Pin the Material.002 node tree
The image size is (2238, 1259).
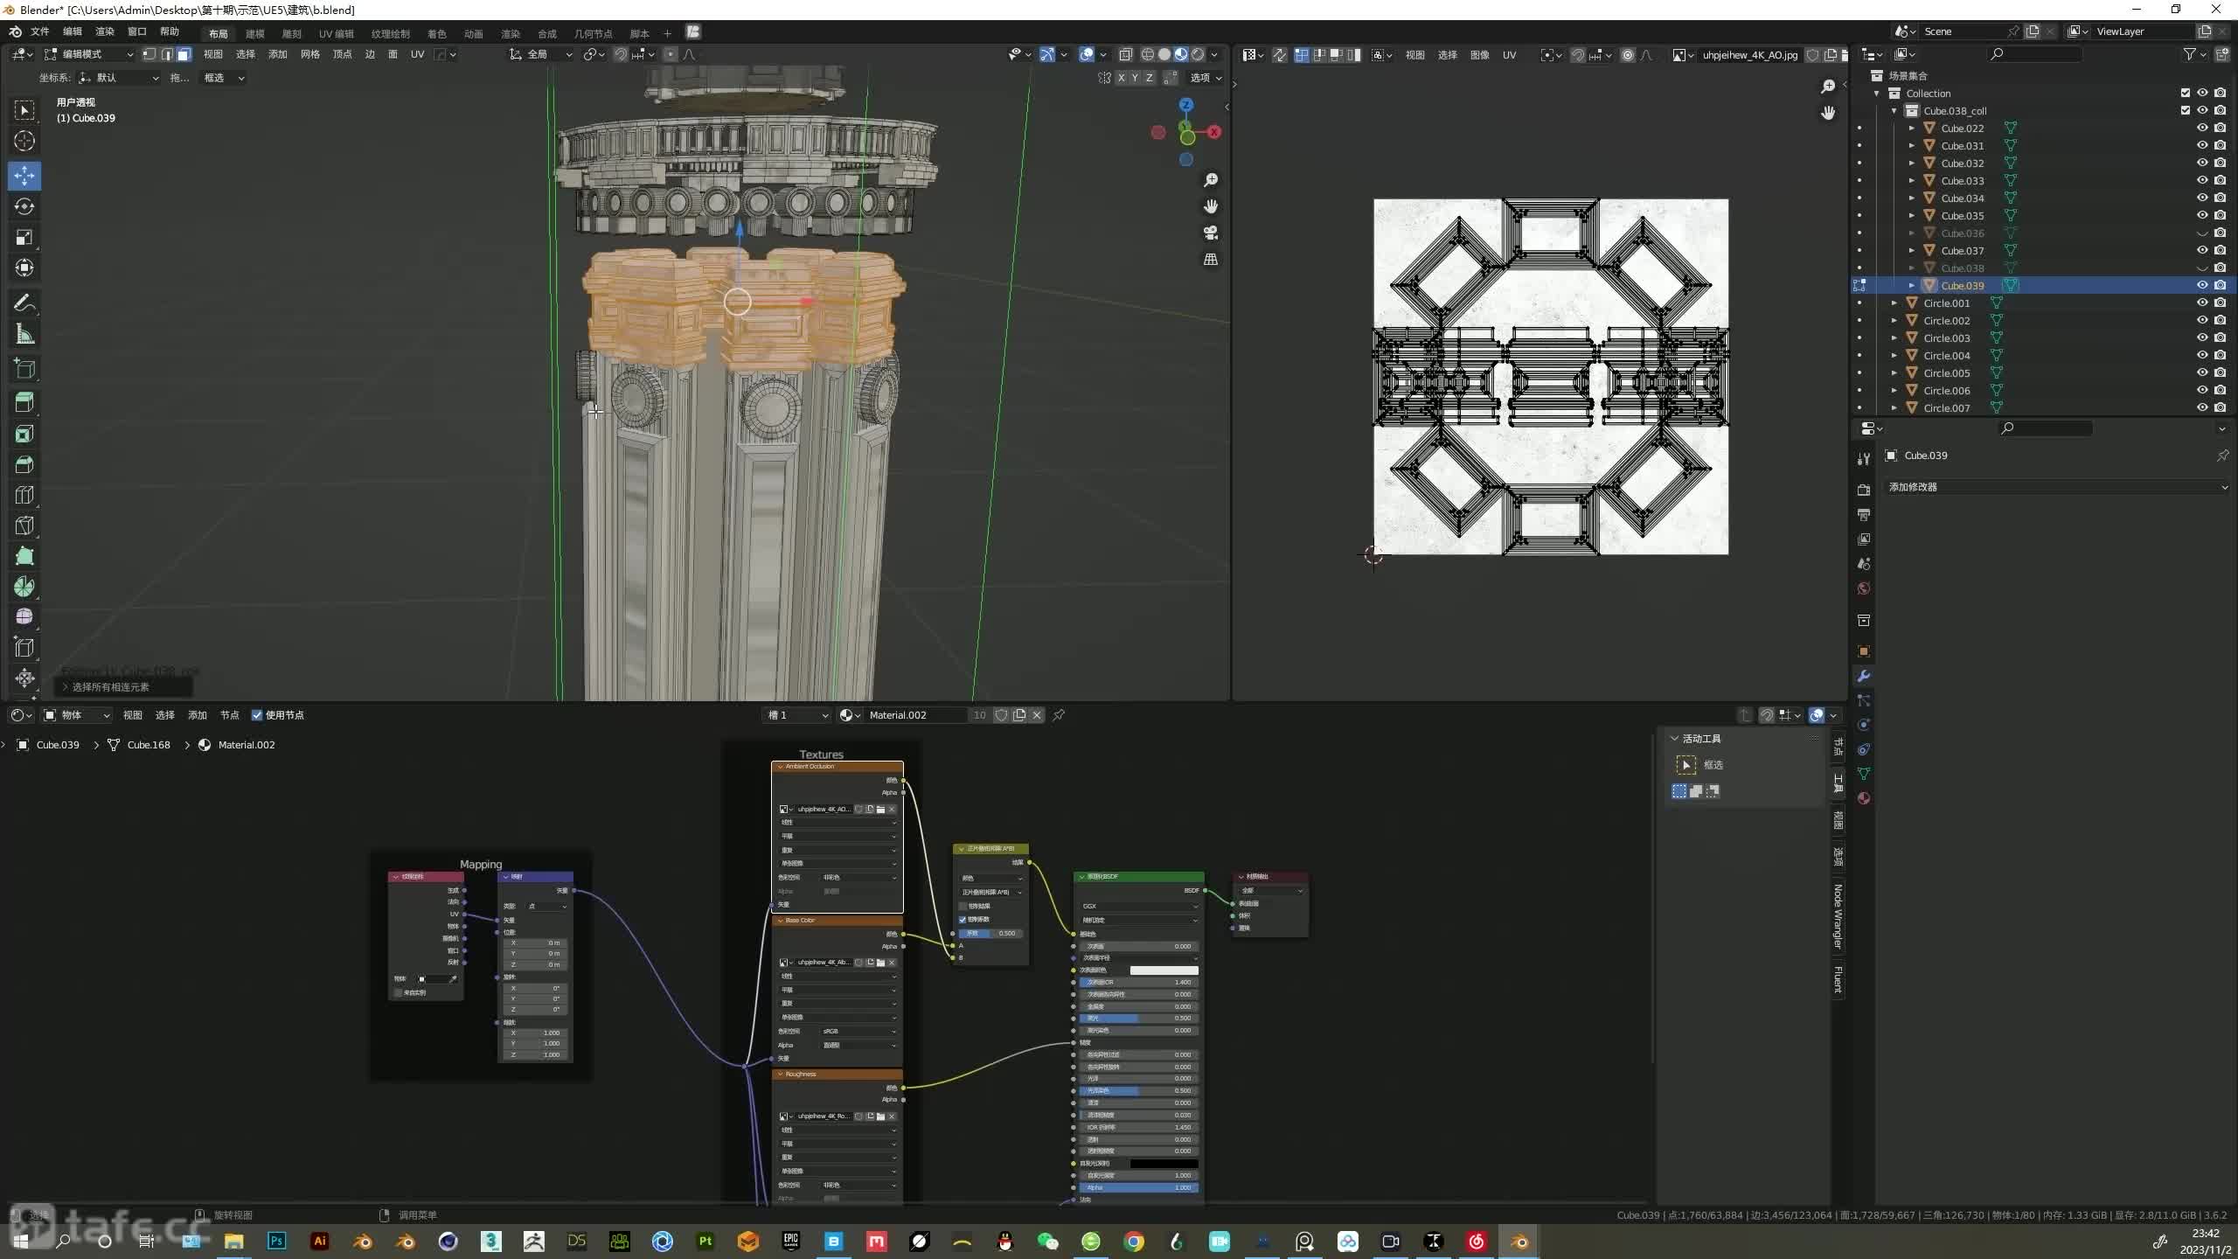point(1059,715)
